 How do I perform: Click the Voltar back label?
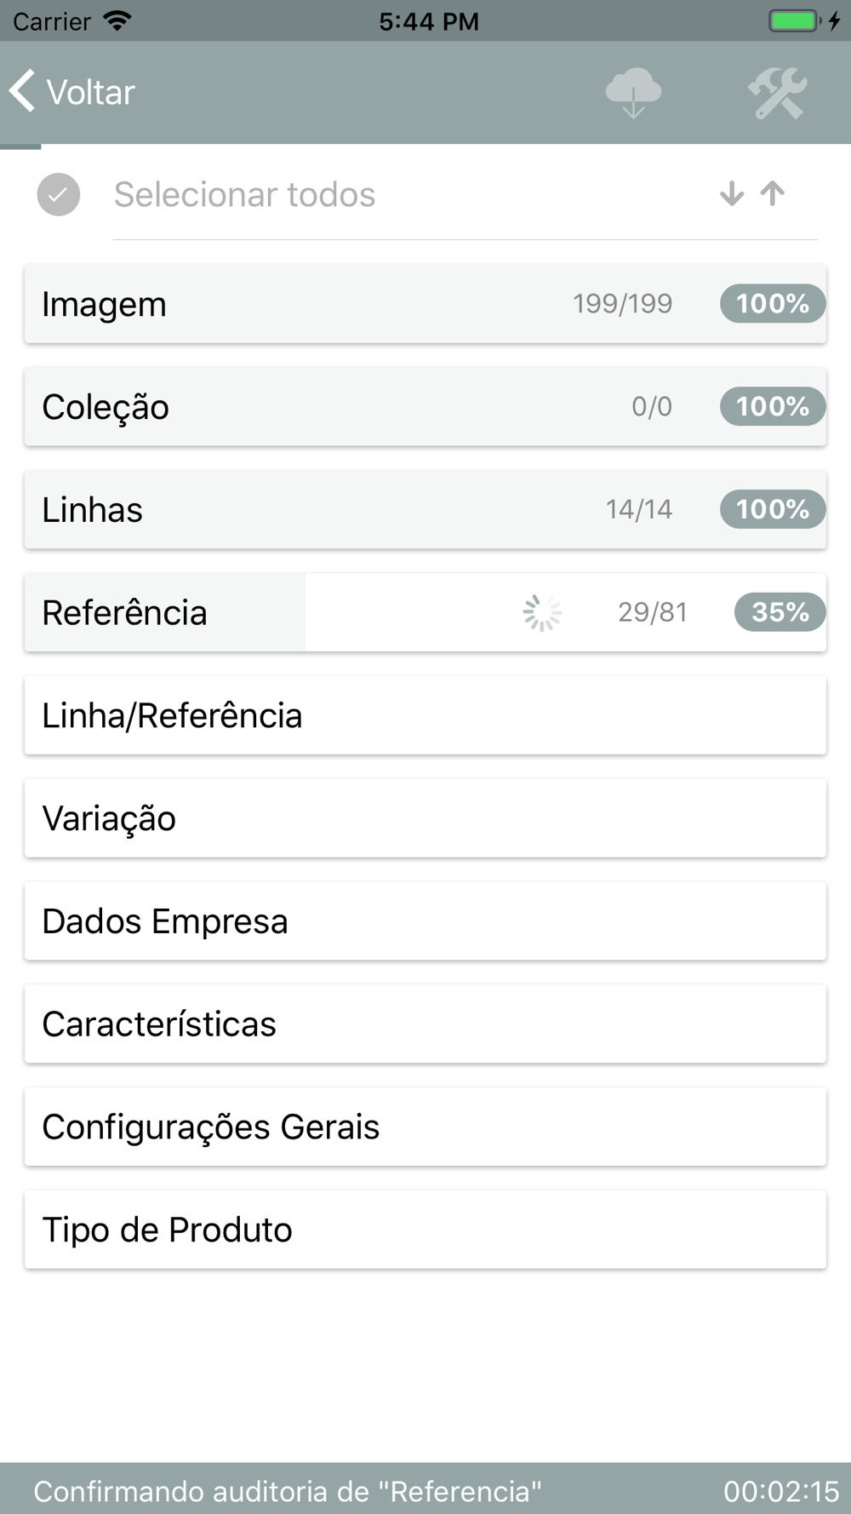tap(90, 92)
